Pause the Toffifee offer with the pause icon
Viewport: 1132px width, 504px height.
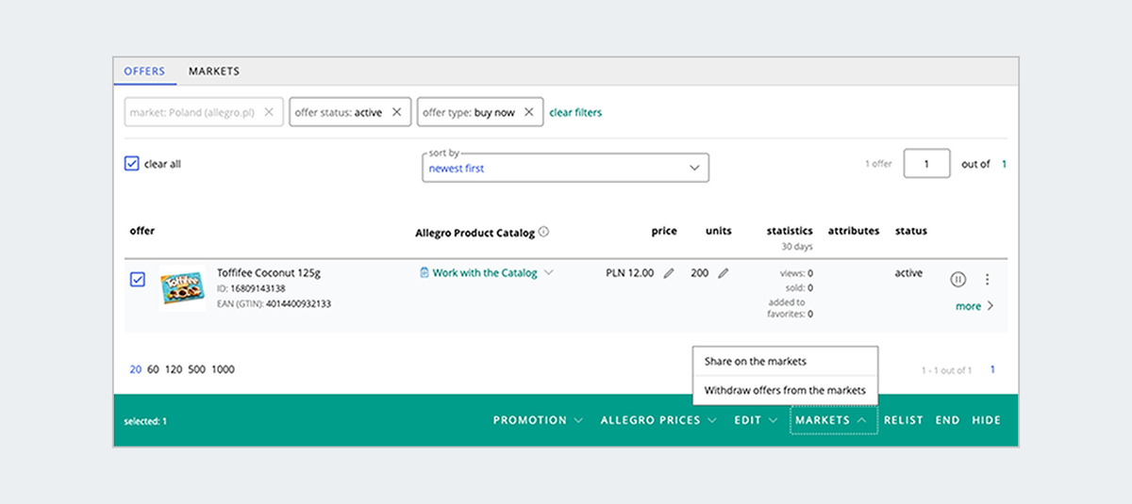(x=957, y=279)
